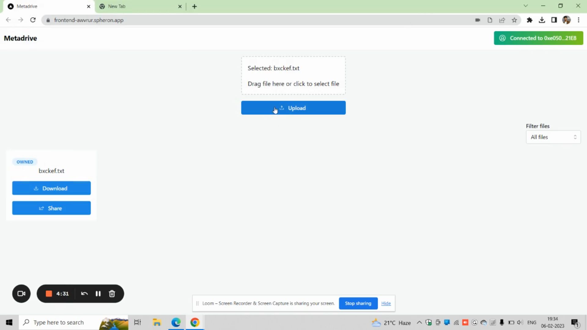587x330 pixels.
Task: Hide the Loom sharing notification bar
Action: 386,303
